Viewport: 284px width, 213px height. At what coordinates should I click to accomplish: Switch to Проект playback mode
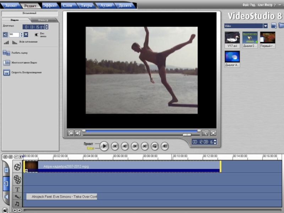pyautogui.click(x=88, y=144)
